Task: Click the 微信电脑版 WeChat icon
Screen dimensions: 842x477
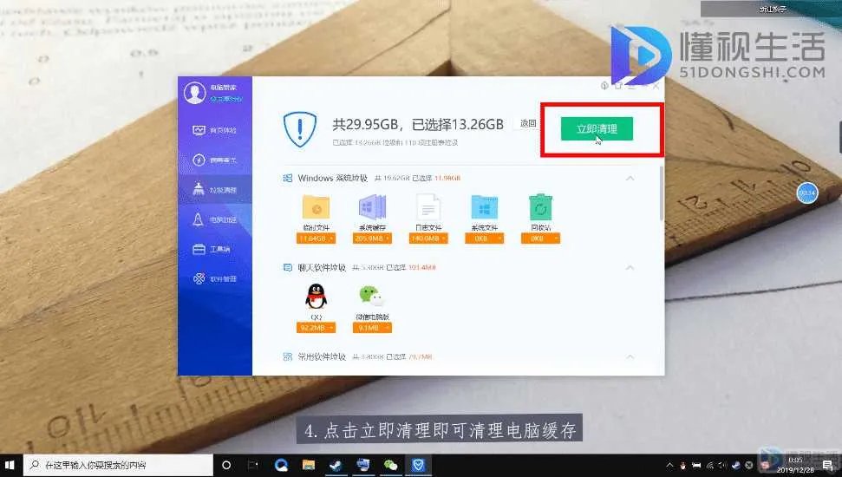Action: click(372, 296)
